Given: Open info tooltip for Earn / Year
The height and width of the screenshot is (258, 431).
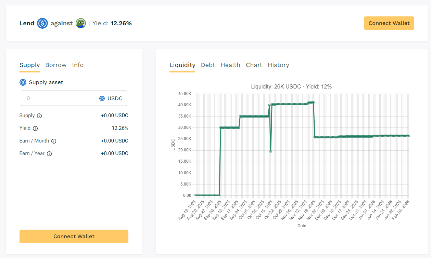Looking at the screenshot, I should [49, 154].
